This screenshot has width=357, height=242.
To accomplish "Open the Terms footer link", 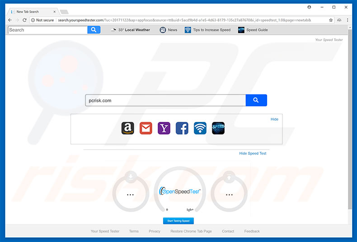I will tap(134, 231).
